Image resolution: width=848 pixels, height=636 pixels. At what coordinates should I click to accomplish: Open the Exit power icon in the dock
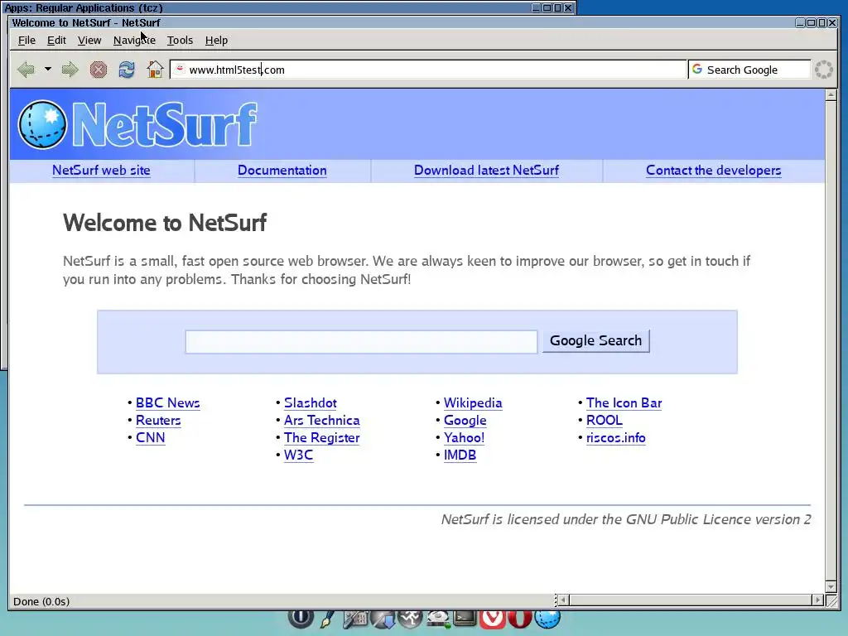coord(300,618)
